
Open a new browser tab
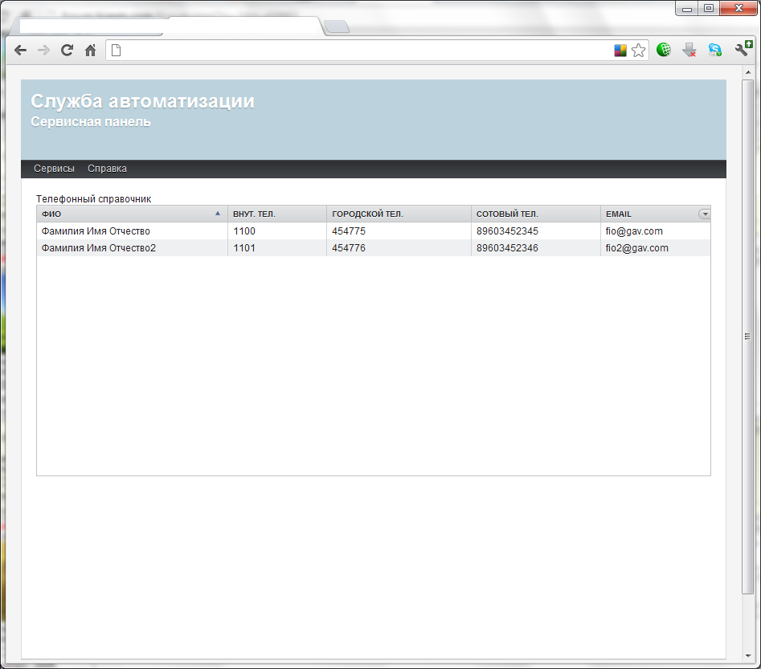pos(337,27)
